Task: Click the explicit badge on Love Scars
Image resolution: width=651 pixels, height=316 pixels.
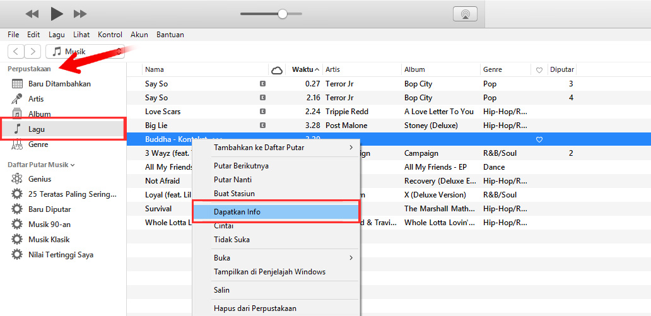Action: (x=262, y=111)
